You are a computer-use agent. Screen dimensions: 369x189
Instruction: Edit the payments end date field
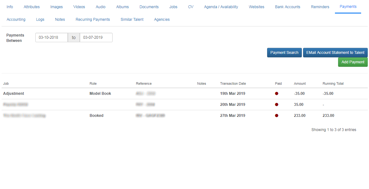(96, 37)
